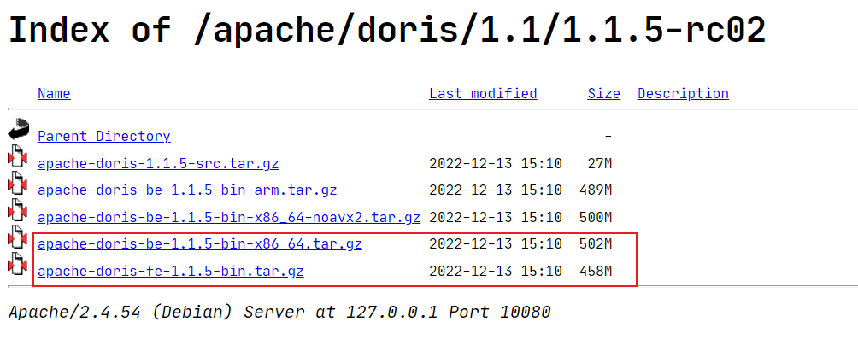This screenshot has width=858, height=363.
Task: Sort the listing by Description
Action: [683, 94]
